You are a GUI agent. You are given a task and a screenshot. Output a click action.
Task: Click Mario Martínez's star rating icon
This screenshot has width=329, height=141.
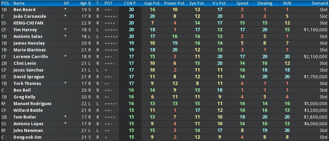coord(111,50)
